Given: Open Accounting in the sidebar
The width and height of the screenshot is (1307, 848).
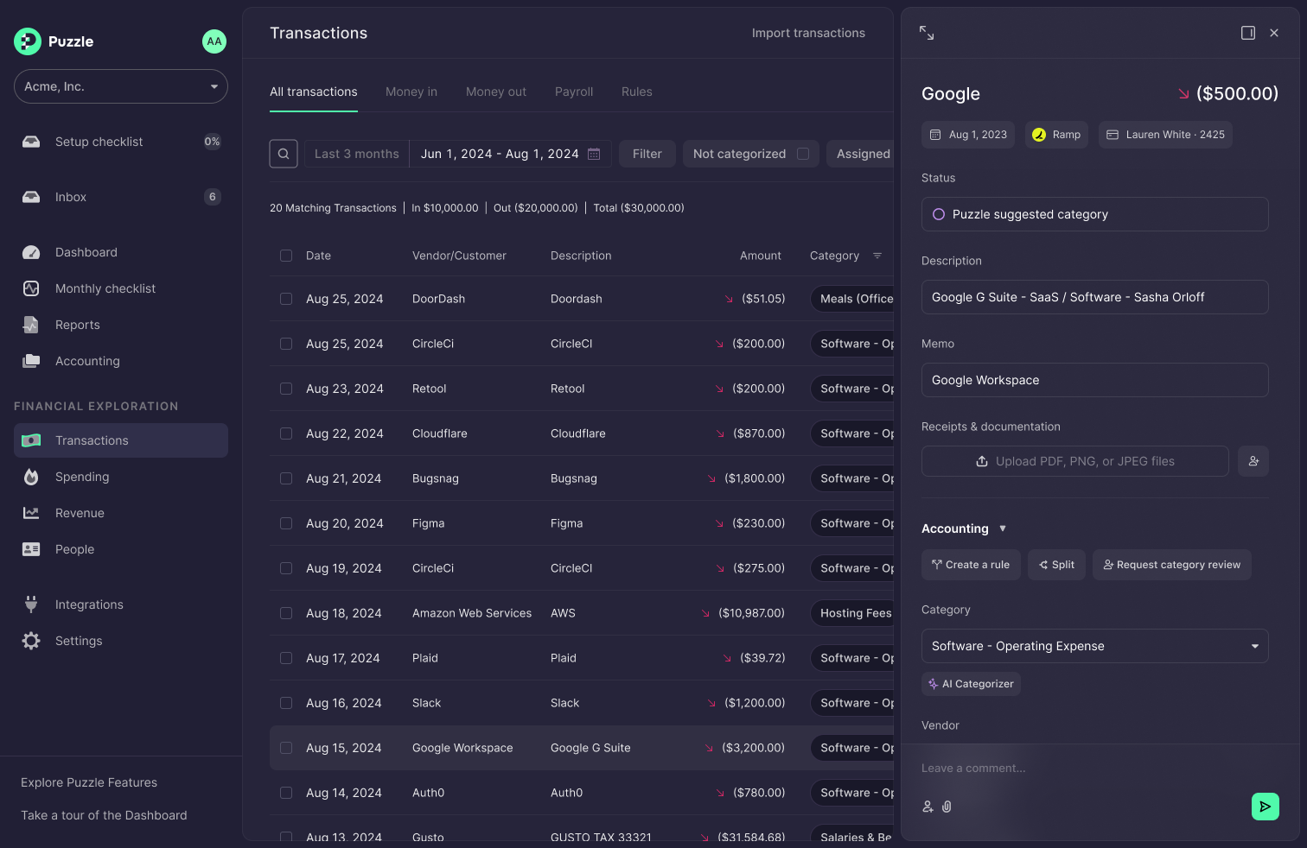Looking at the screenshot, I should coord(121,361).
